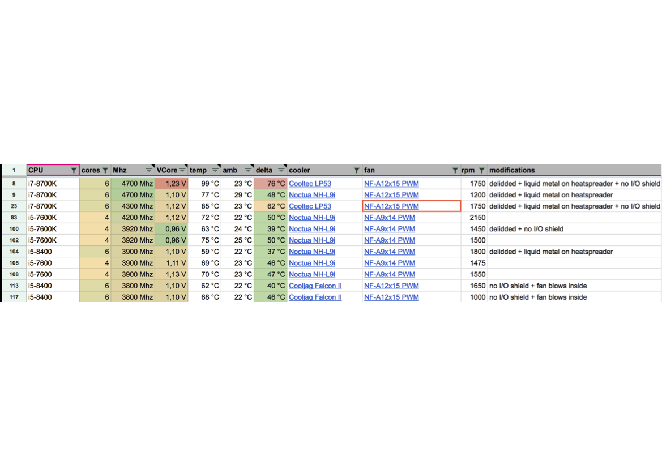The image size is (662, 467).
Task: Select the i5-7600 cell in row 105
Action: (x=52, y=263)
